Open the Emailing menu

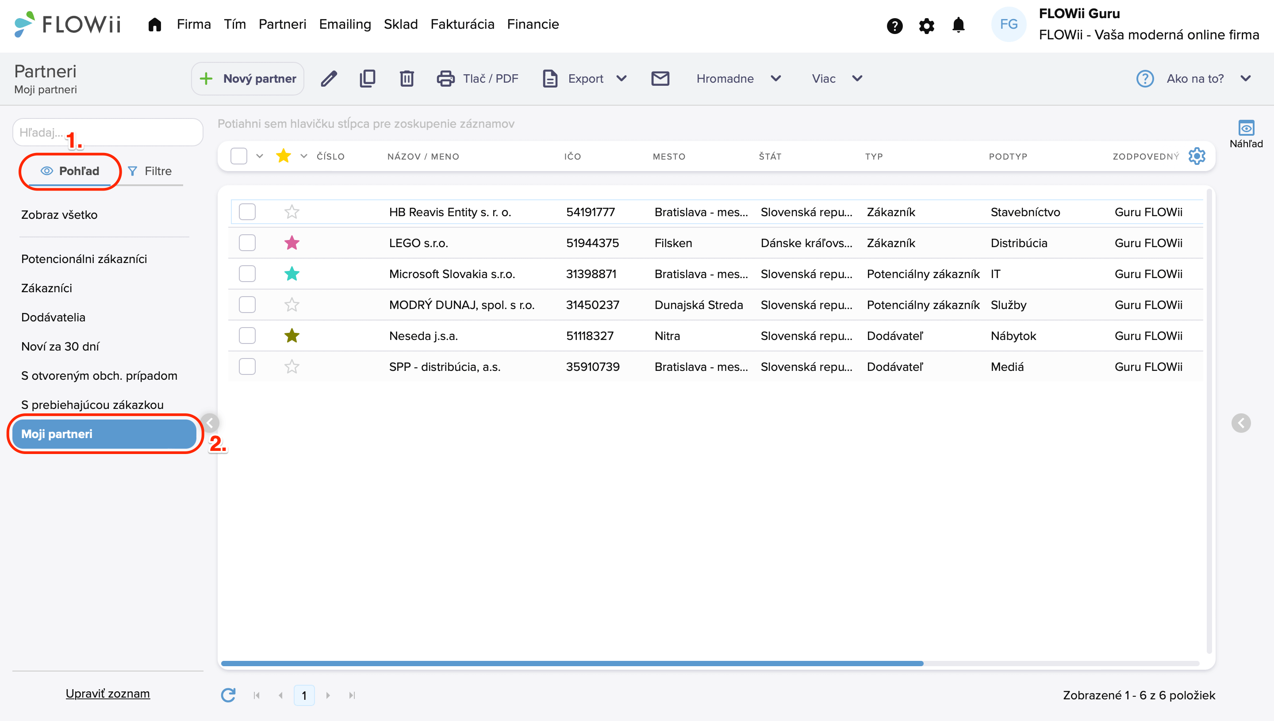coord(345,24)
